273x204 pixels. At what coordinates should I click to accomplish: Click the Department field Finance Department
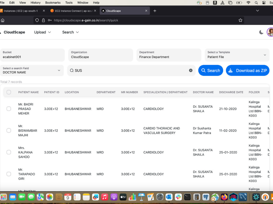[169, 55]
